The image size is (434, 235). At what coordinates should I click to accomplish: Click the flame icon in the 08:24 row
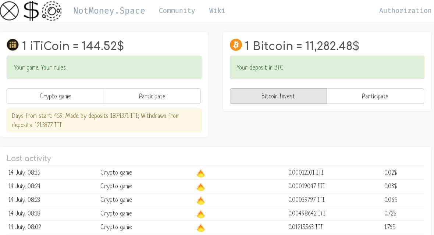tap(201, 187)
